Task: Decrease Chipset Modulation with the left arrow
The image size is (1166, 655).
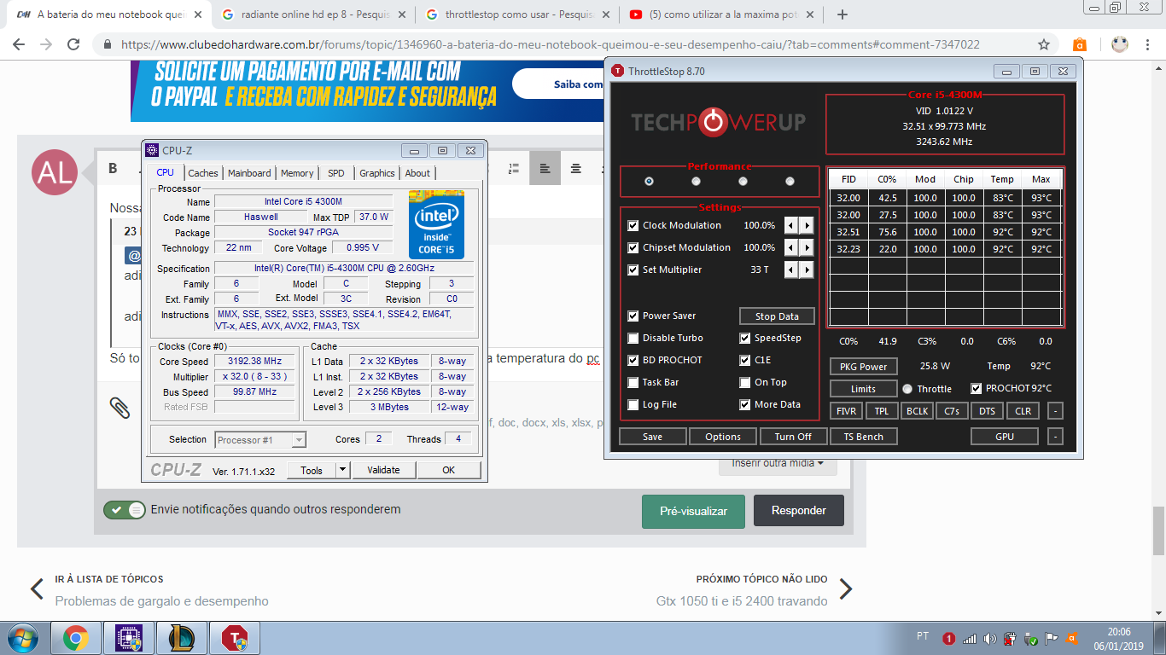Action: coord(791,247)
